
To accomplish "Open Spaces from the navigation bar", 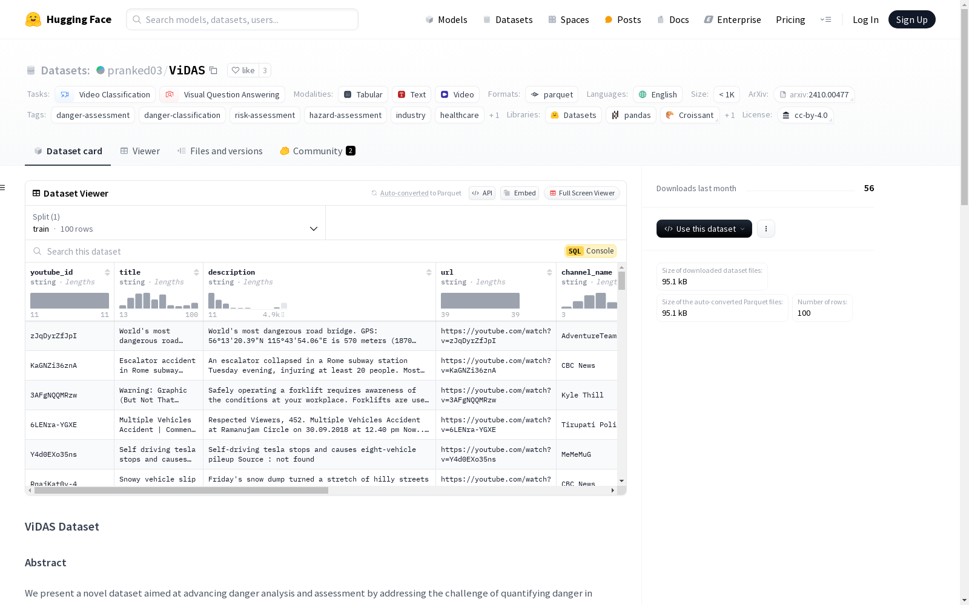I will pos(569,19).
